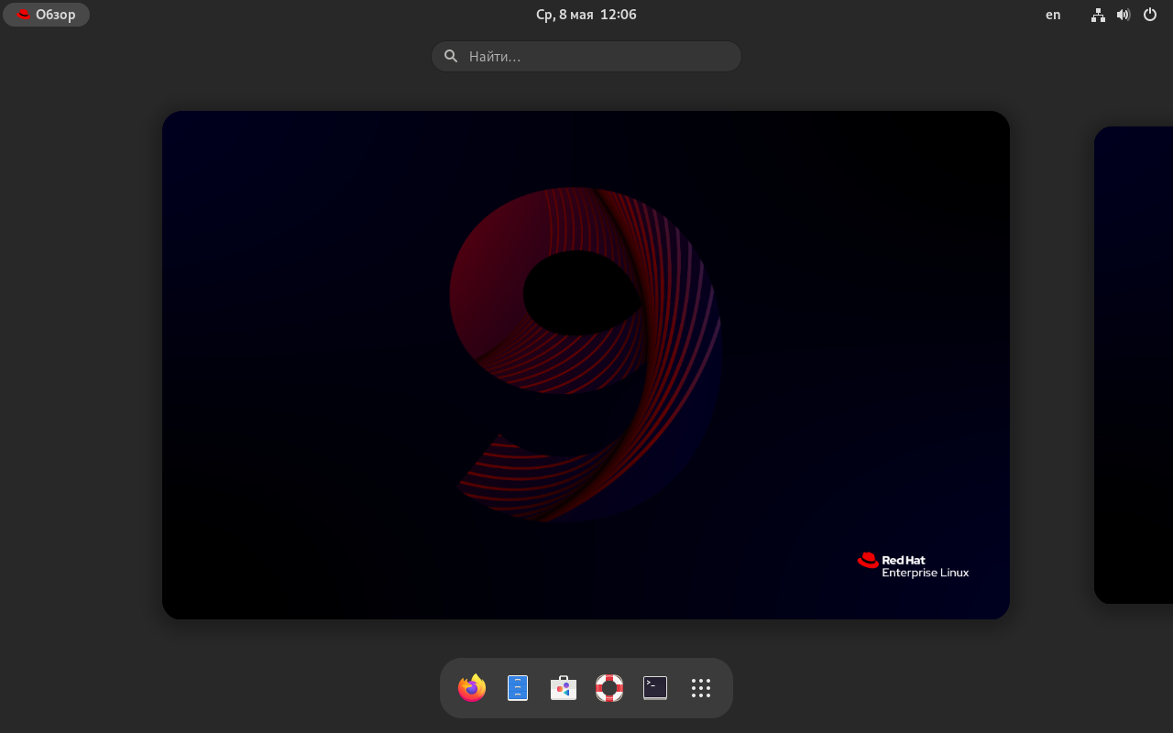Click the large 9 graphic on the workspace
This screenshot has height=733, width=1173.
click(586, 353)
